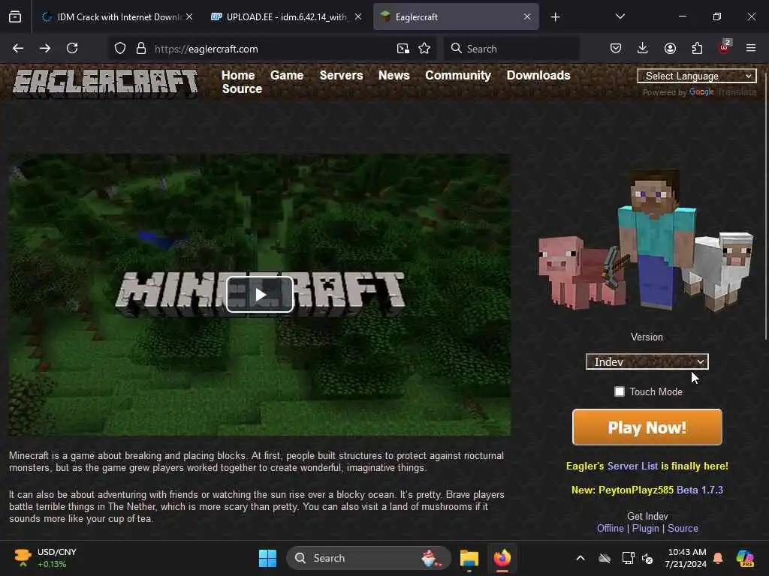Play the Minecraft trailer video
Screen dimensions: 769x576
click(x=260, y=294)
